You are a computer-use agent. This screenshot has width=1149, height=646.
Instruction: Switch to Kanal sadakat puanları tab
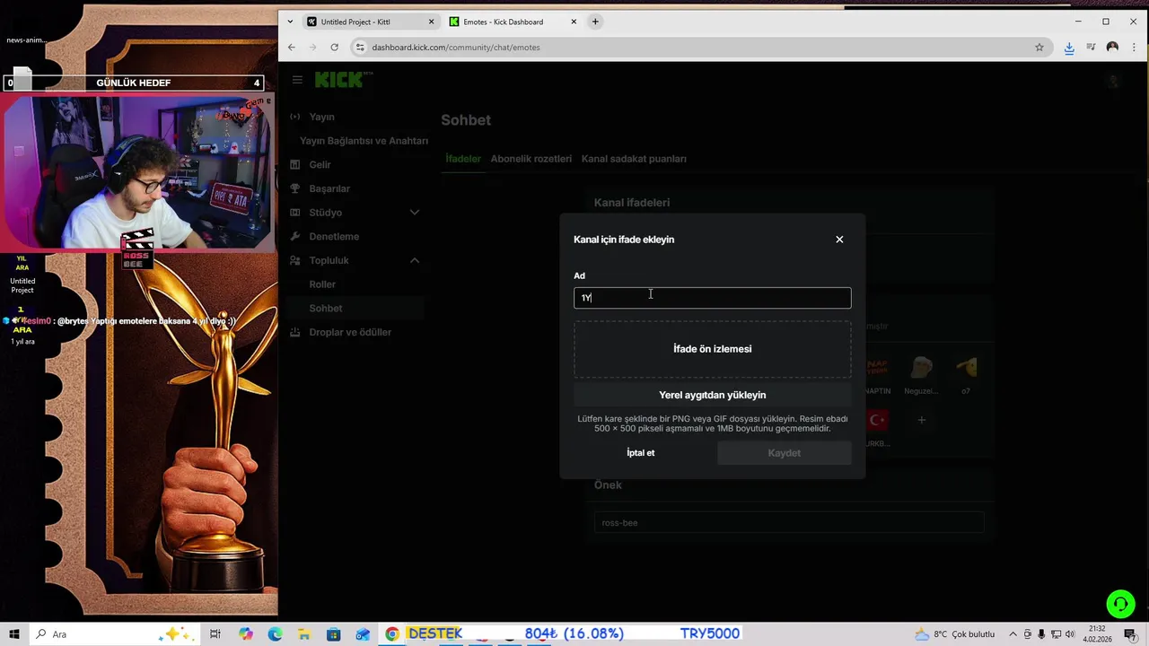coord(634,159)
